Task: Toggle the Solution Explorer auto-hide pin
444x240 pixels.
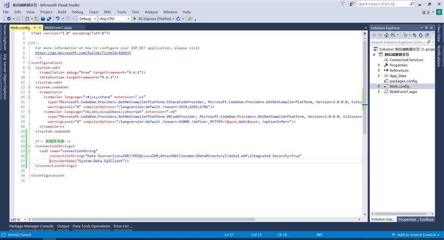Action: coord(426,28)
